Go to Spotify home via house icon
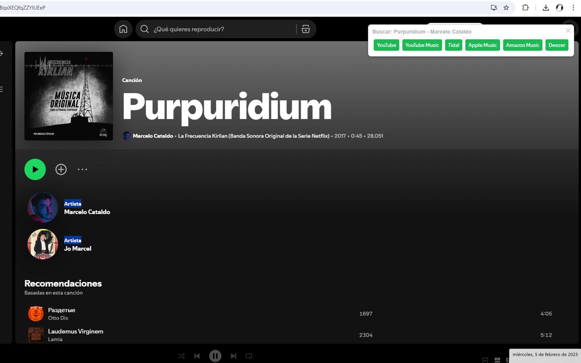This screenshot has width=581, height=363. click(123, 29)
